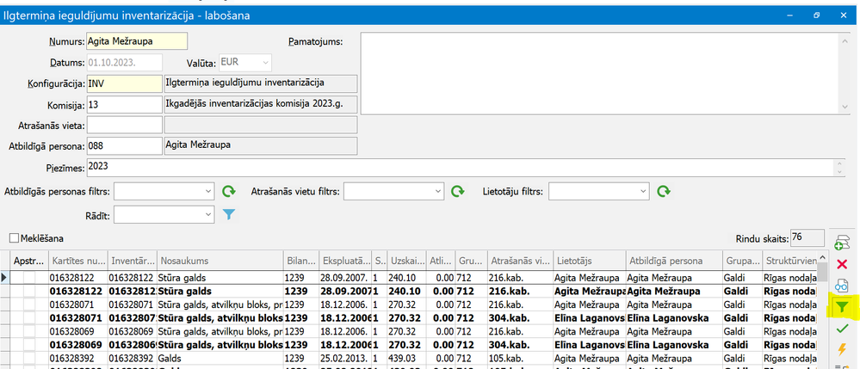Viewport: 860px width, 369px height.
Task: Select the 439.03 value cell
Action: pyautogui.click(x=407, y=360)
